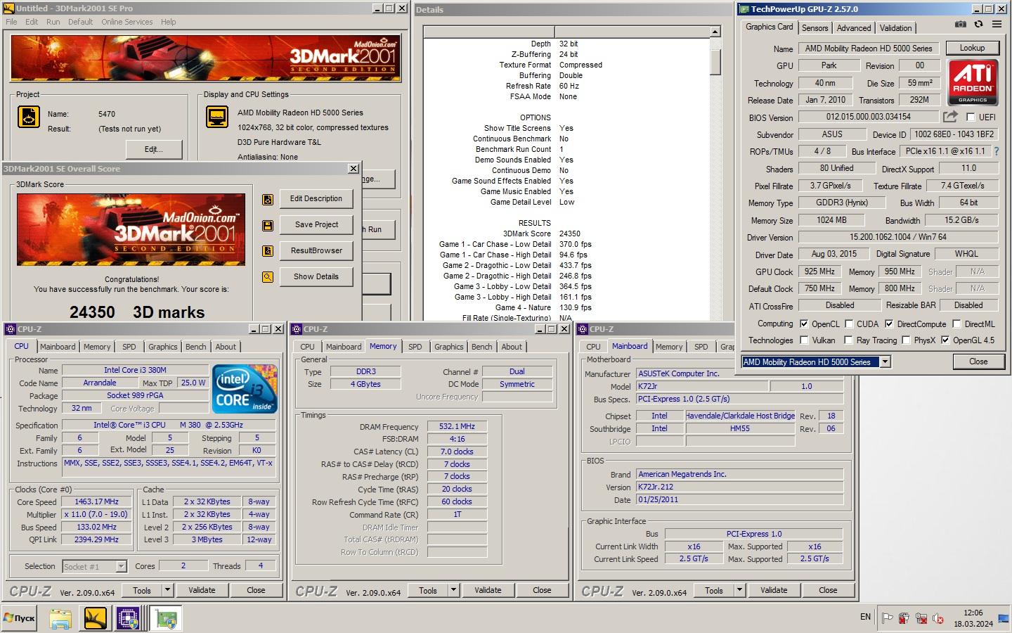The height and width of the screenshot is (633, 1012).
Task: Toggle the Vulkan checkbox
Action: click(804, 340)
